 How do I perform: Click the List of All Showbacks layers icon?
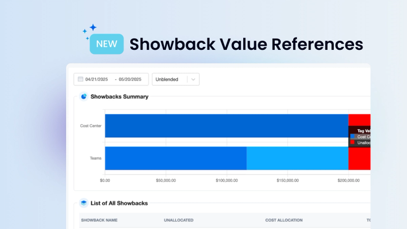pyautogui.click(x=83, y=203)
